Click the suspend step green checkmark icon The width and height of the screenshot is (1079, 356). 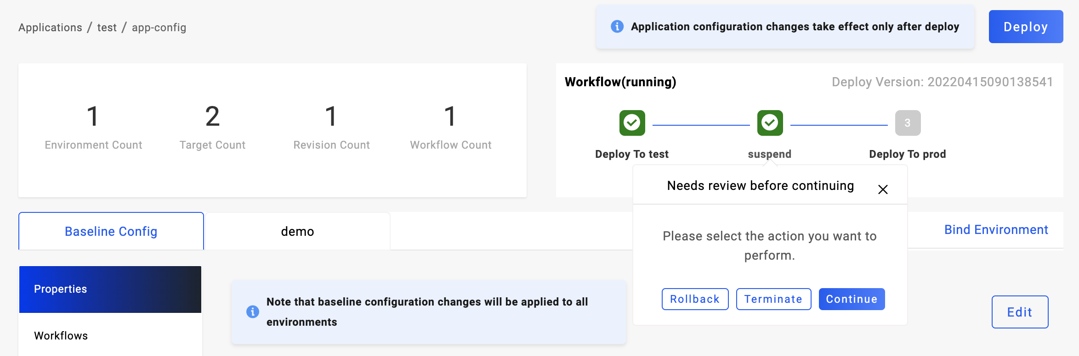(770, 123)
